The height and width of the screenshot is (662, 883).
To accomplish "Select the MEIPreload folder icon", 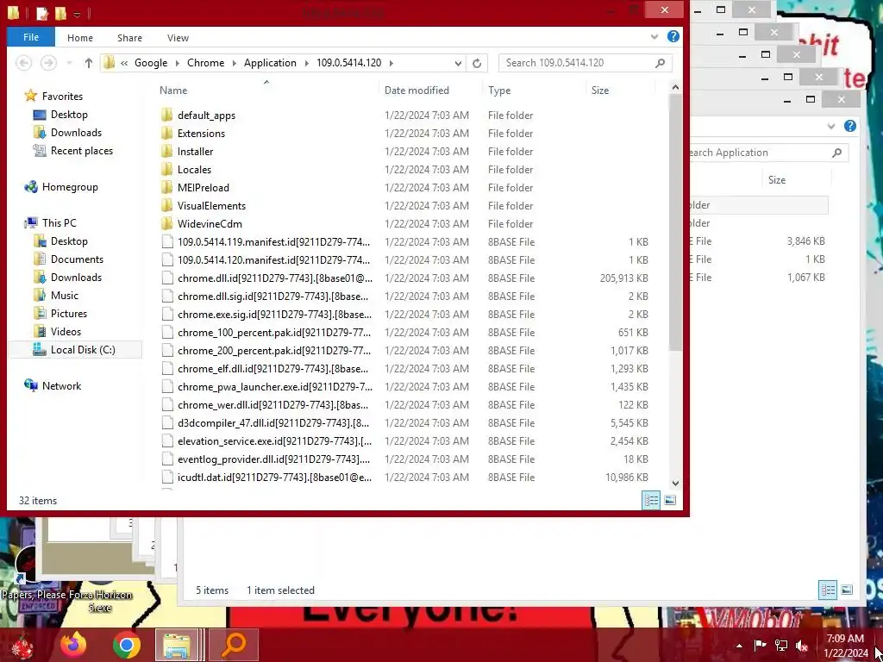I will tap(166, 187).
